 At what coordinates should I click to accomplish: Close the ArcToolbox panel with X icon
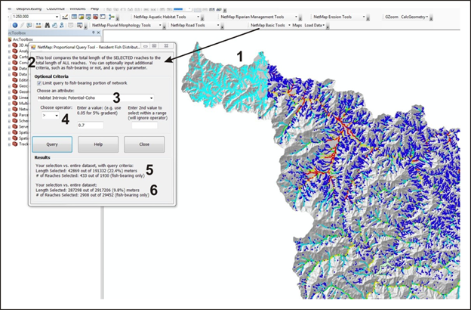coord(99,33)
